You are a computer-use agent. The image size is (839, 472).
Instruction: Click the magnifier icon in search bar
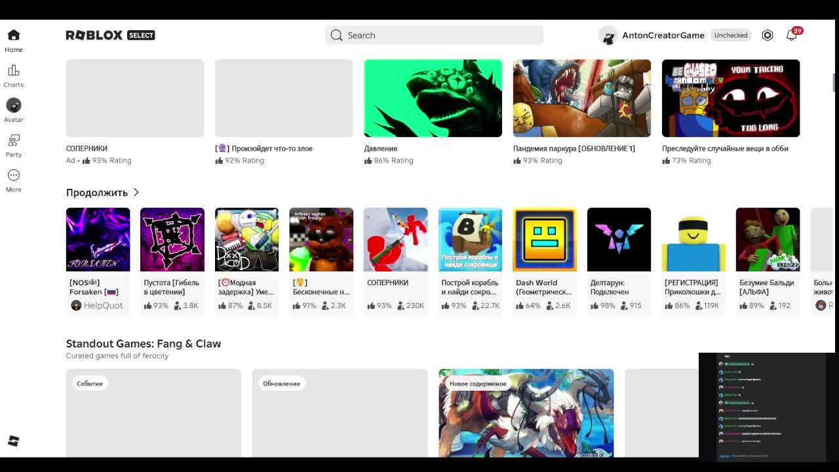pyautogui.click(x=336, y=35)
